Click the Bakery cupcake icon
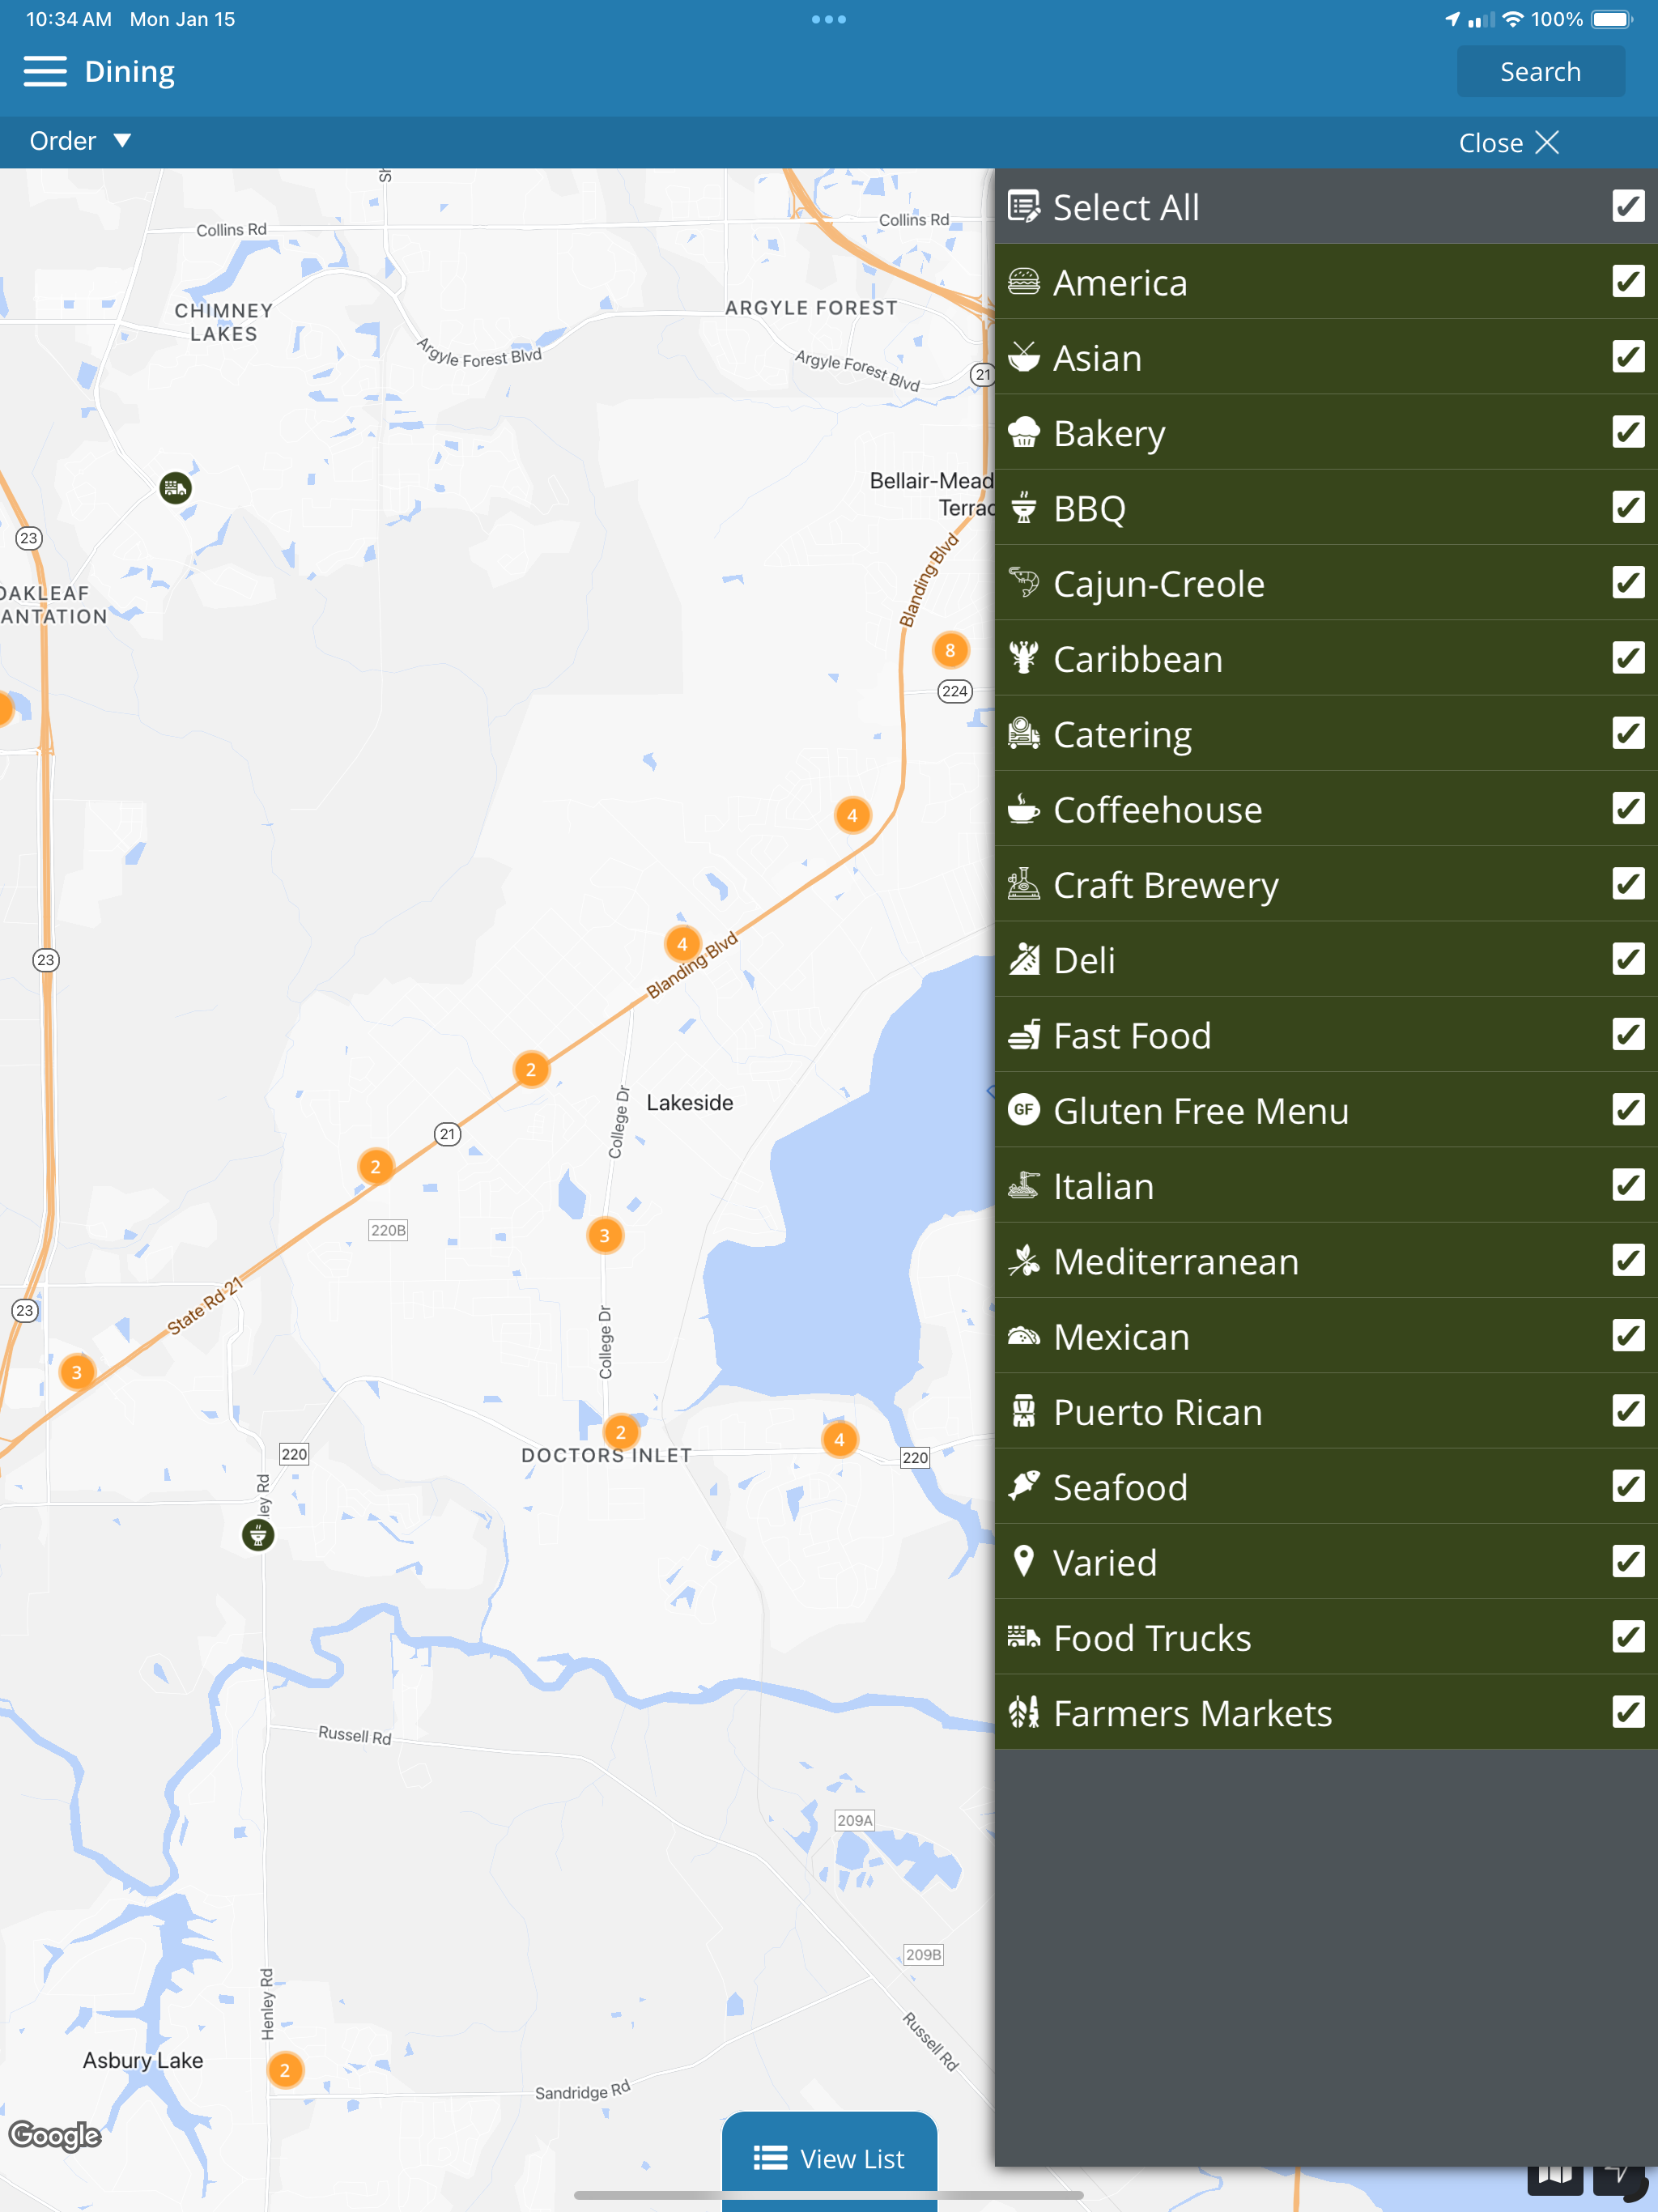 coord(1024,432)
